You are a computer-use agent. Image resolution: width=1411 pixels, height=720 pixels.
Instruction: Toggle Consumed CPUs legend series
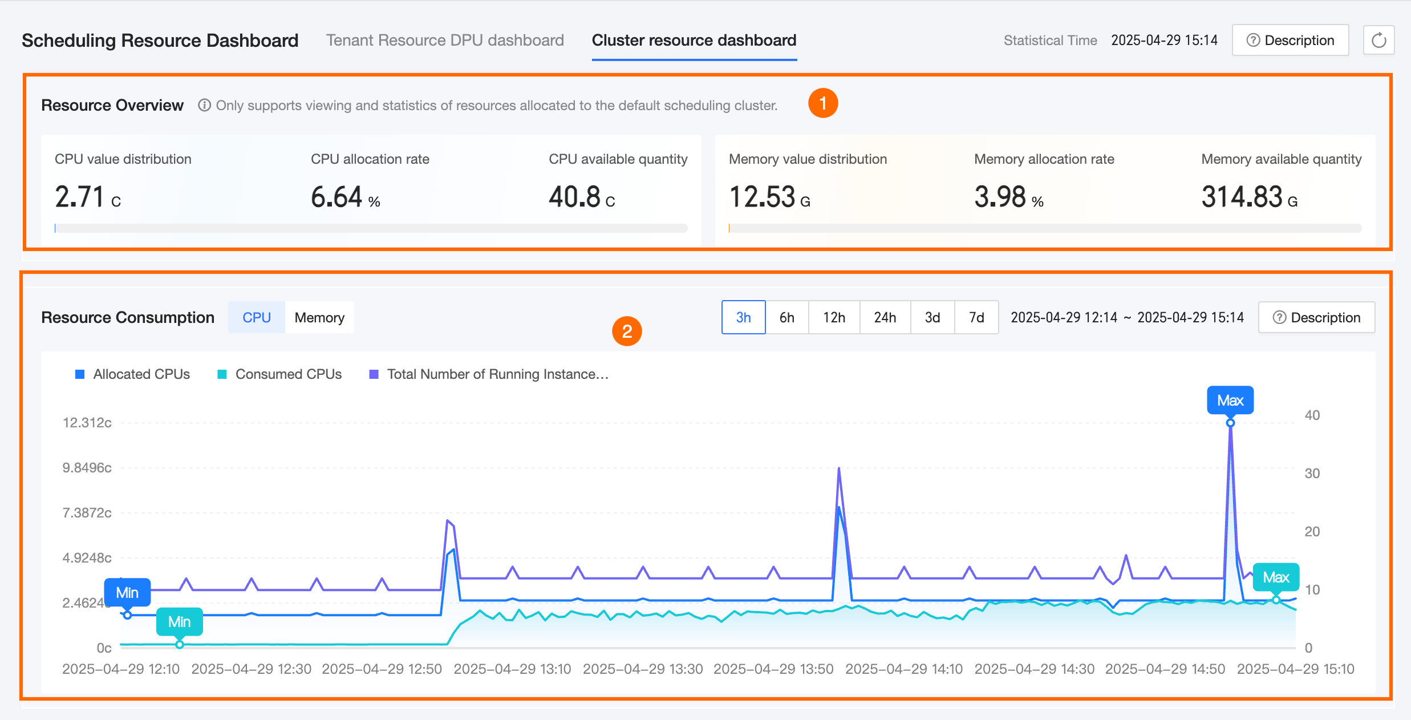coord(279,374)
